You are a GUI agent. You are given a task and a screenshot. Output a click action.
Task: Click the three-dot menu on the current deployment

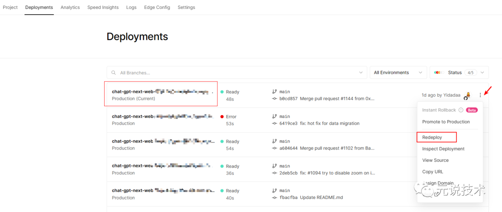tap(480, 95)
